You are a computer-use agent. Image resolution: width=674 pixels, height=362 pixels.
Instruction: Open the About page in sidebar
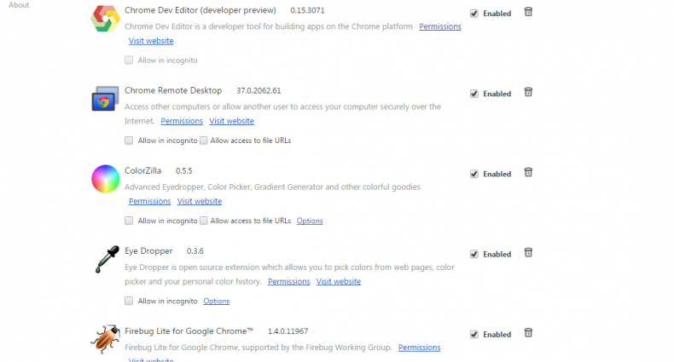(x=19, y=5)
